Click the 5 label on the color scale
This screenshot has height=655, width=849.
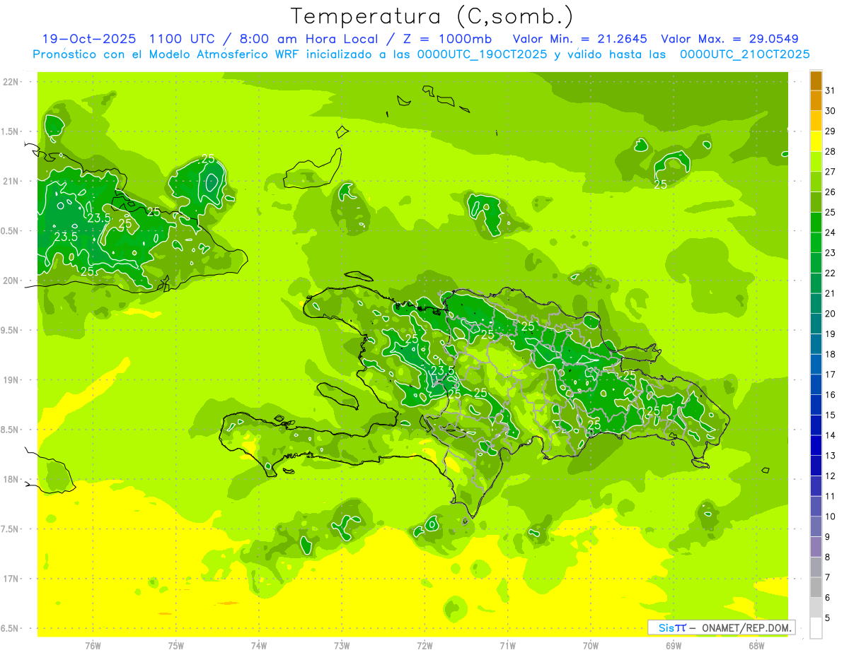click(x=828, y=618)
